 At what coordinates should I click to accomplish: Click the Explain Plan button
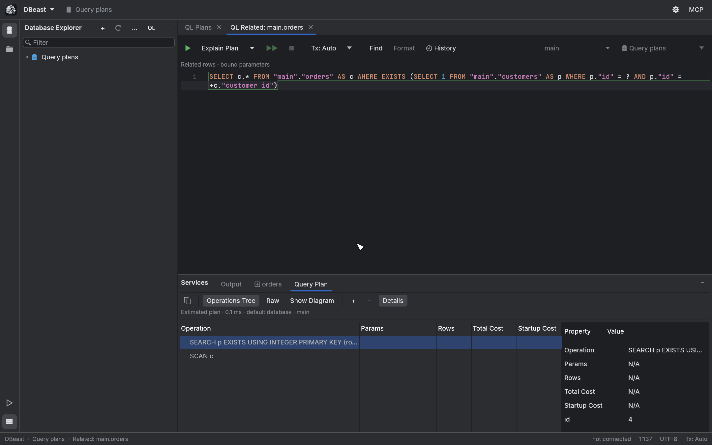tap(220, 48)
